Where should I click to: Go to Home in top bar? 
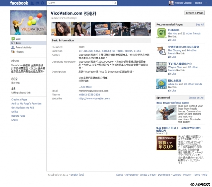click(x=198, y=3)
